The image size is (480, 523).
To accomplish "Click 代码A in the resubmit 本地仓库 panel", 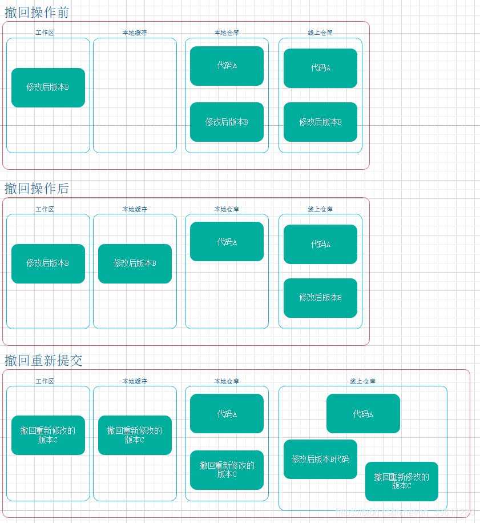I will point(227,414).
